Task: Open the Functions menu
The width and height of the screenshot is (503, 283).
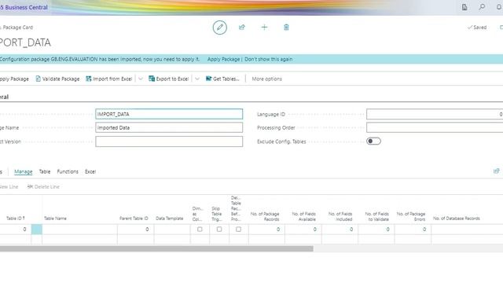Action: click(x=68, y=171)
